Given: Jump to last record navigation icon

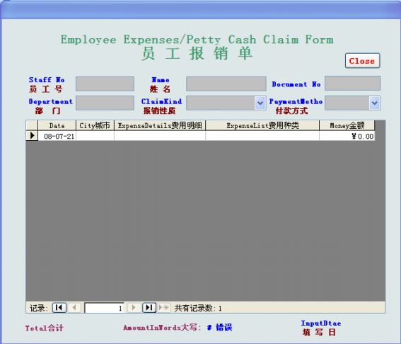Looking at the screenshot, I should click(x=149, y=307).
